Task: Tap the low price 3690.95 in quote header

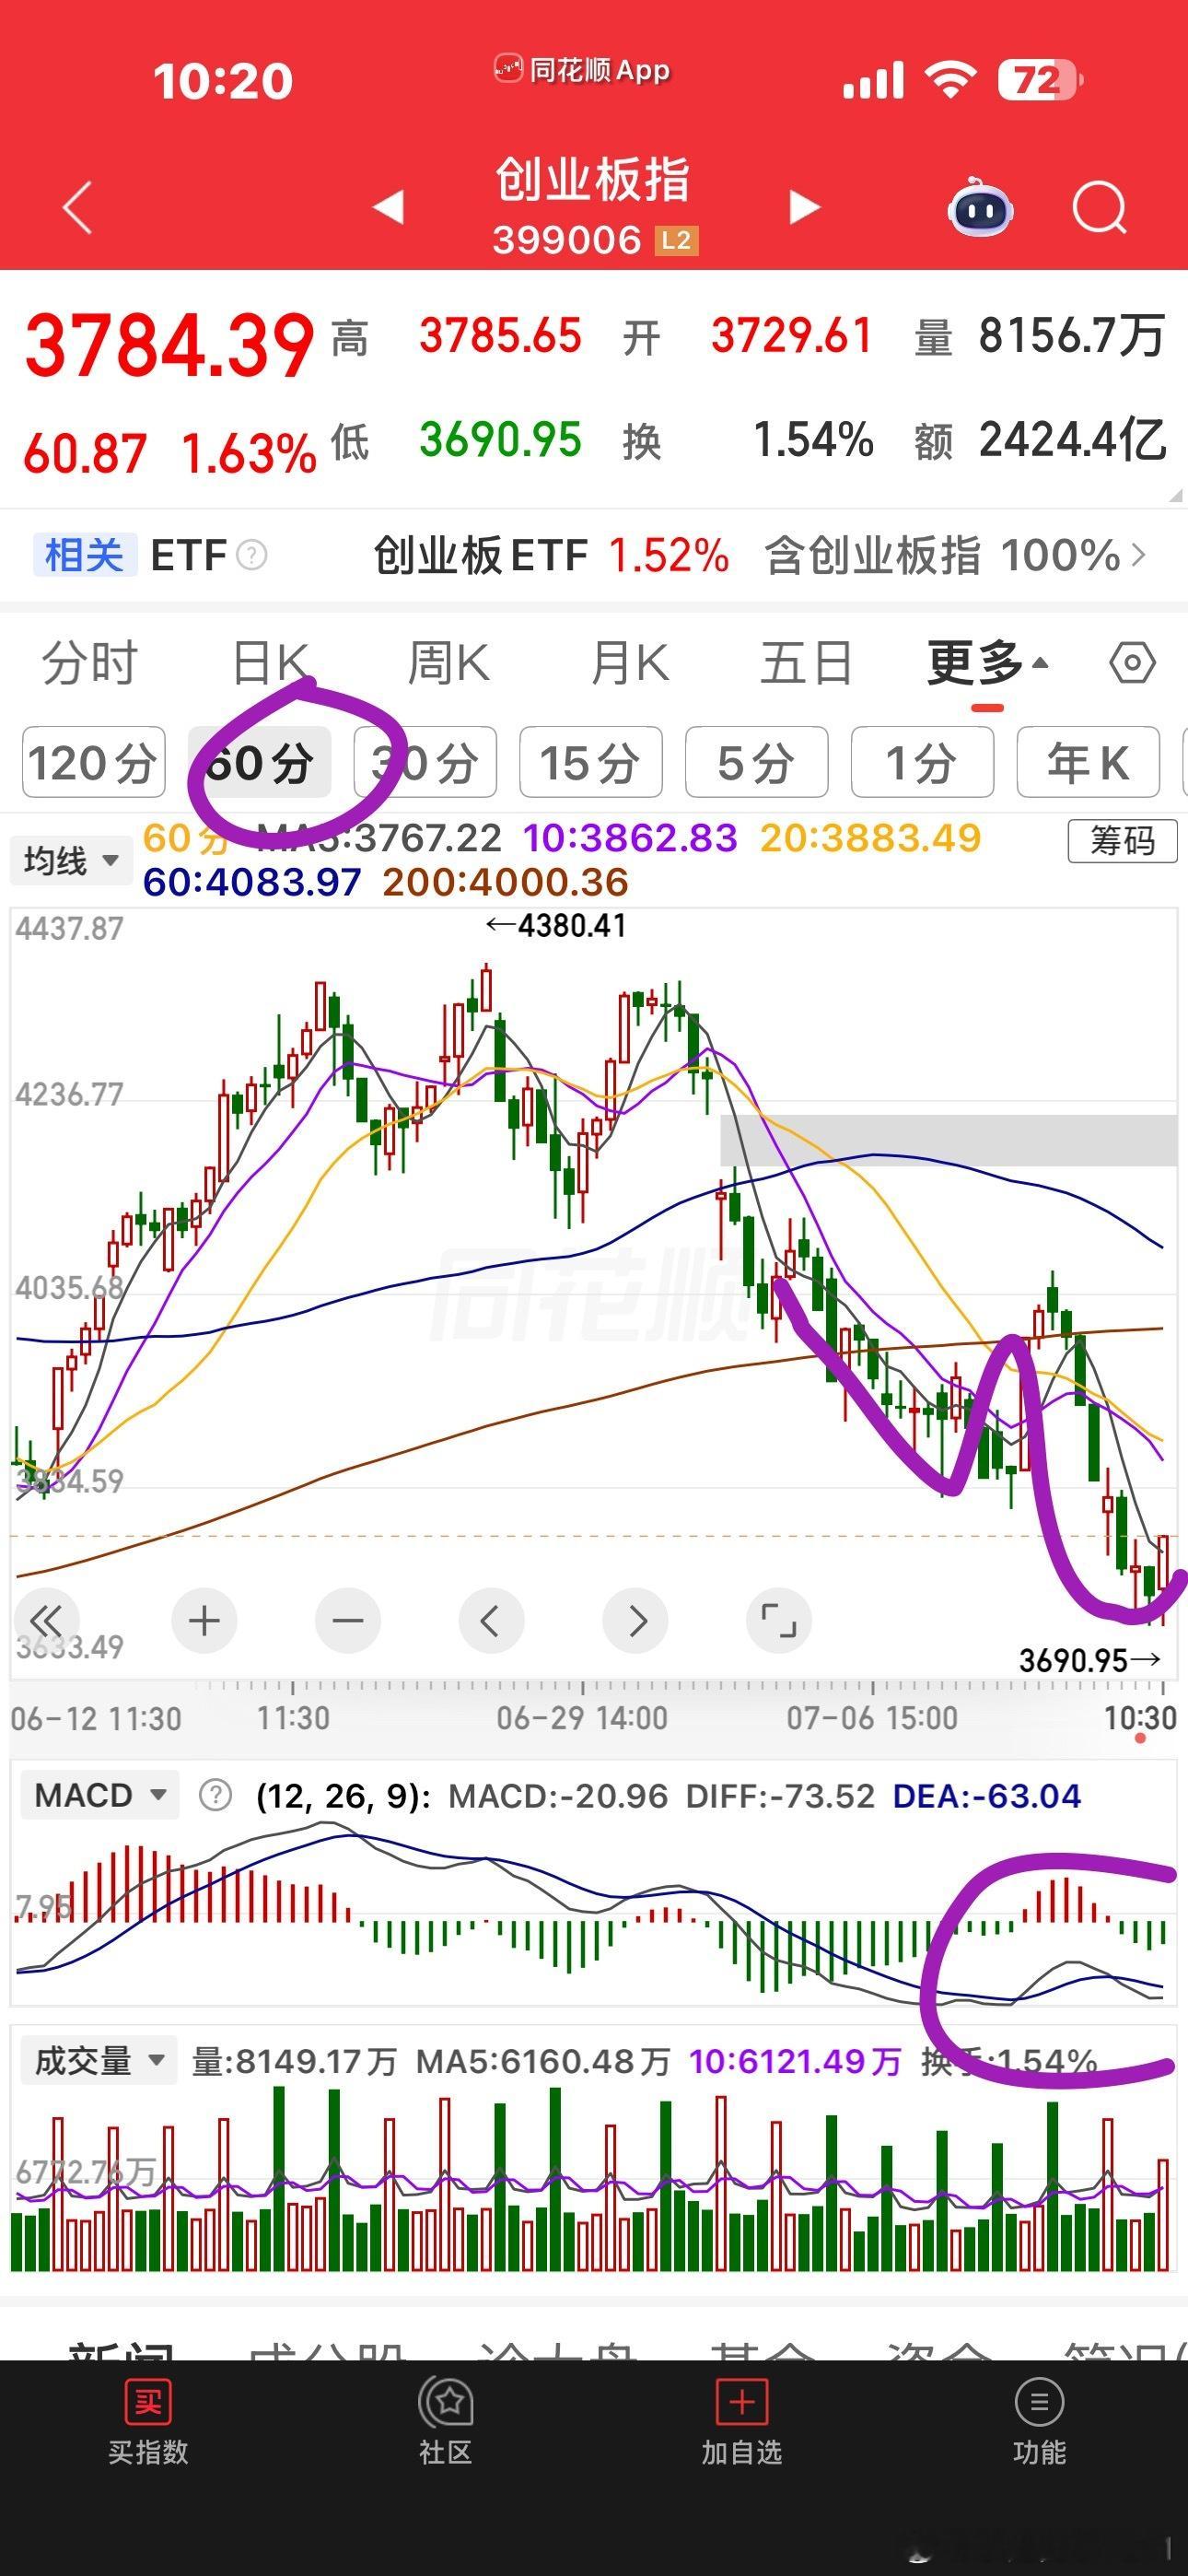Action: coord(500,440)
